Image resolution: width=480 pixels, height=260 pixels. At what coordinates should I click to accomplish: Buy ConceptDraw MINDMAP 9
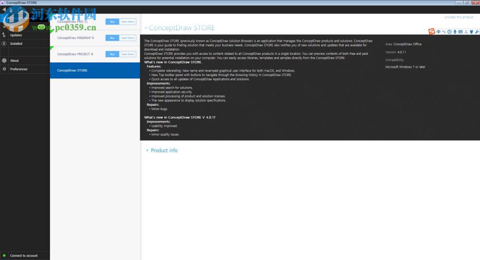tap(112, 38)
